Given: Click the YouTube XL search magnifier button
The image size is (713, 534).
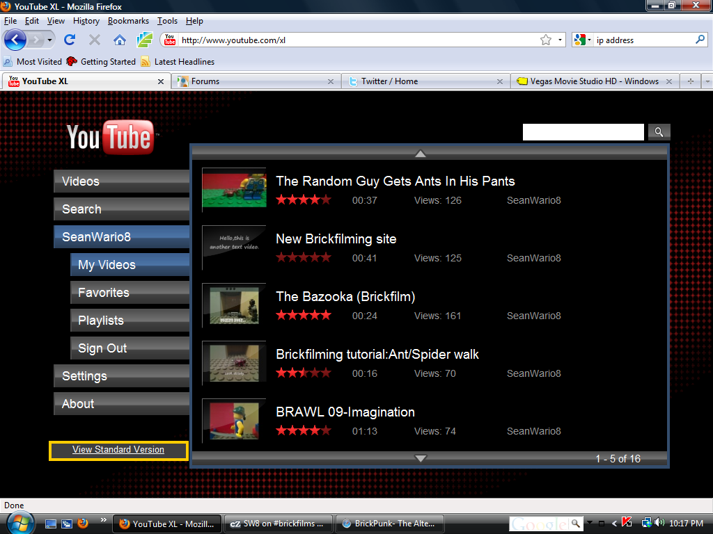Looking at the screenshot, I should (659, 132).
